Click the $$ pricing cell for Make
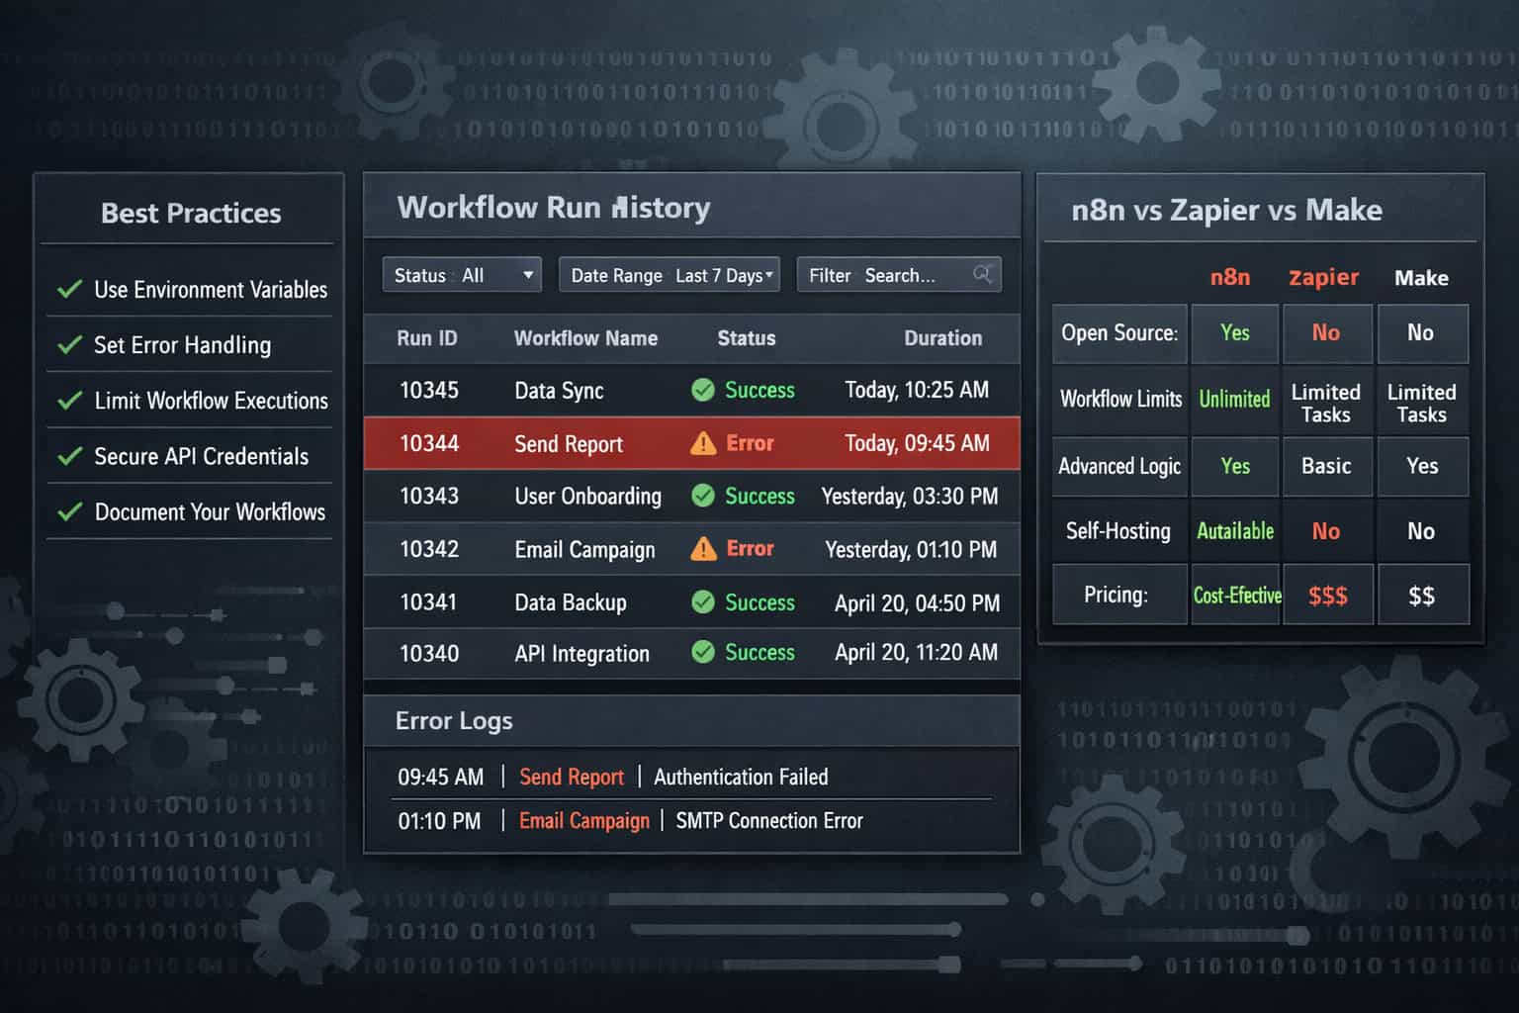 click(x=1421, y=596)
